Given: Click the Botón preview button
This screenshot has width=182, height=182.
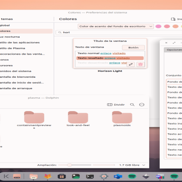Looking at the screenshot, I should [133, 48].
